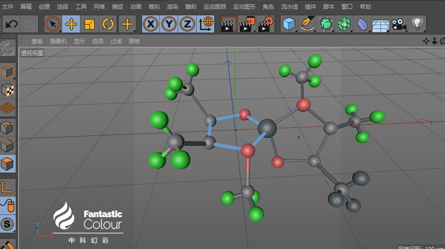Select the Scale tool
The height and width of the screenshot is (249, 445).
(90, 24)
